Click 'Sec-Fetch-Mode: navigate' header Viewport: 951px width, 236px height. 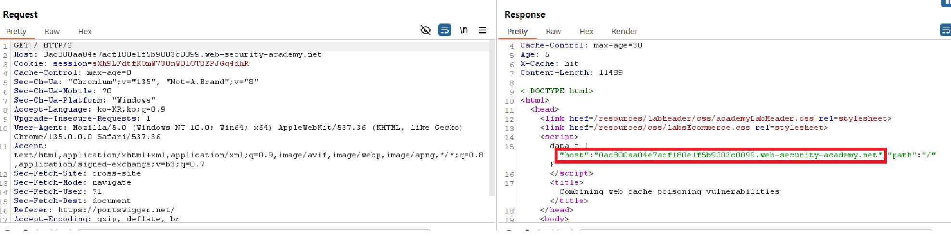pyautogui.click(x=72, y=182)
